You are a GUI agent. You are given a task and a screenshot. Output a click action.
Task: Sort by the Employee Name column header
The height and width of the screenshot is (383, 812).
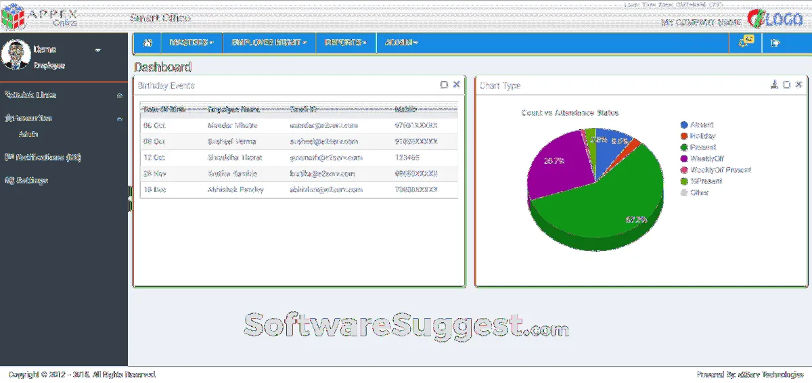tap(233, 109)
